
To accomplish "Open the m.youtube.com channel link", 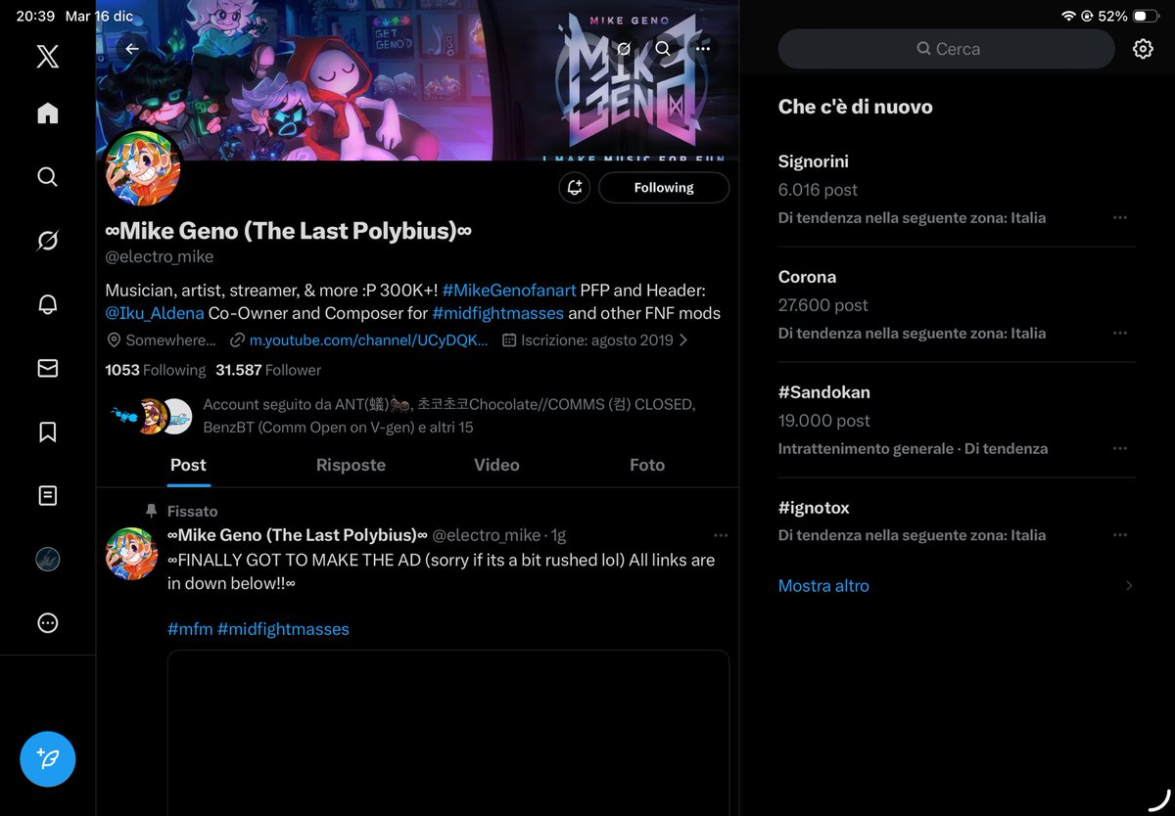I will [368, 340].
